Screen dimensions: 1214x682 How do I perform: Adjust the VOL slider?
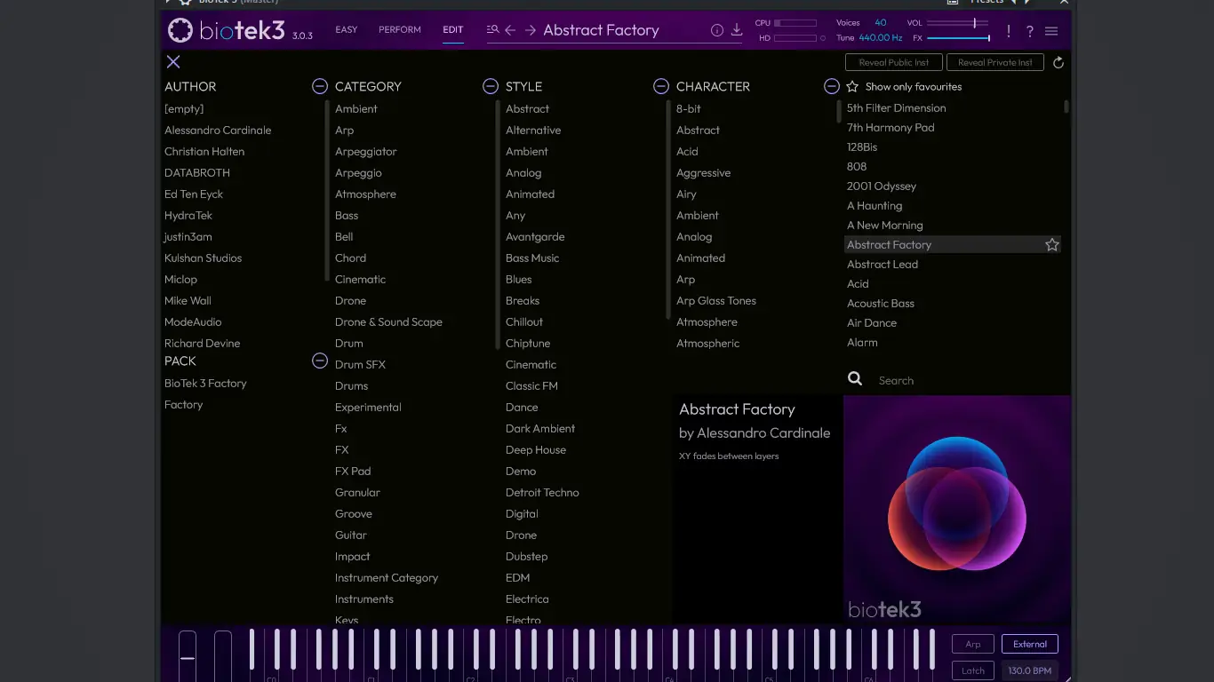pos(958,23)
